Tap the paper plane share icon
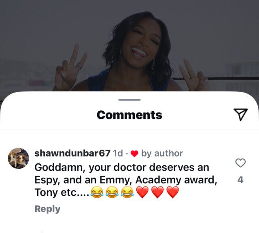The height and width of the screenshot is (233, 259). coord(240,114)
